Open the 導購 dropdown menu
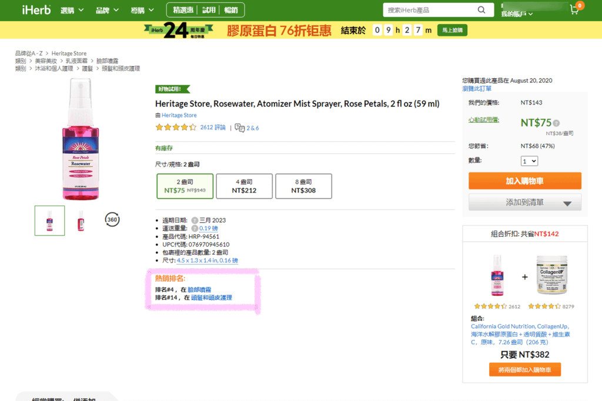 click(x=142, y=11)
